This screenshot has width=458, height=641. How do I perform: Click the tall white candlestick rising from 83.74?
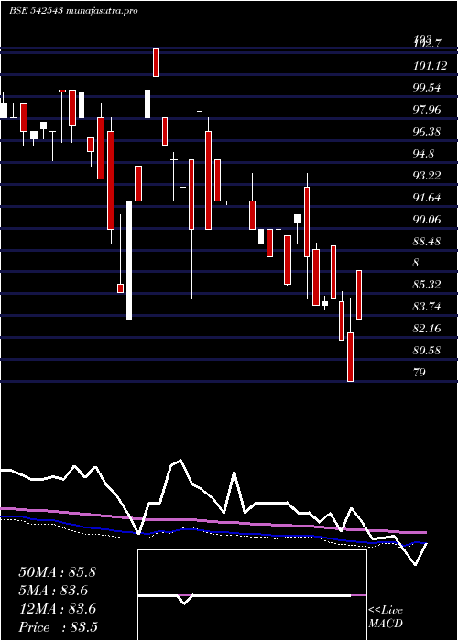(129, 260)
